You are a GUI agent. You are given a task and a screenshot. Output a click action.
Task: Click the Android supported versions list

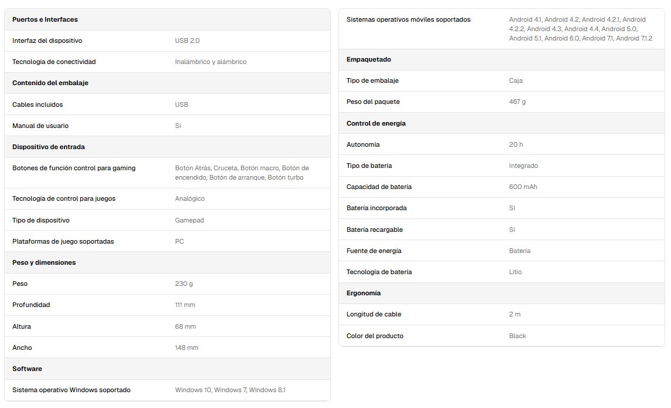581,29
